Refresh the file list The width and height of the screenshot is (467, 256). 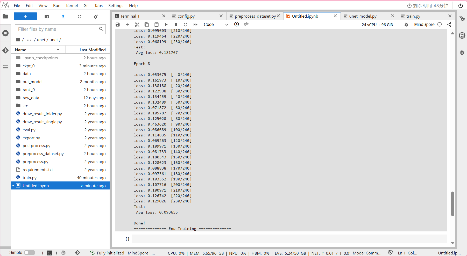[x=80, y=17]
